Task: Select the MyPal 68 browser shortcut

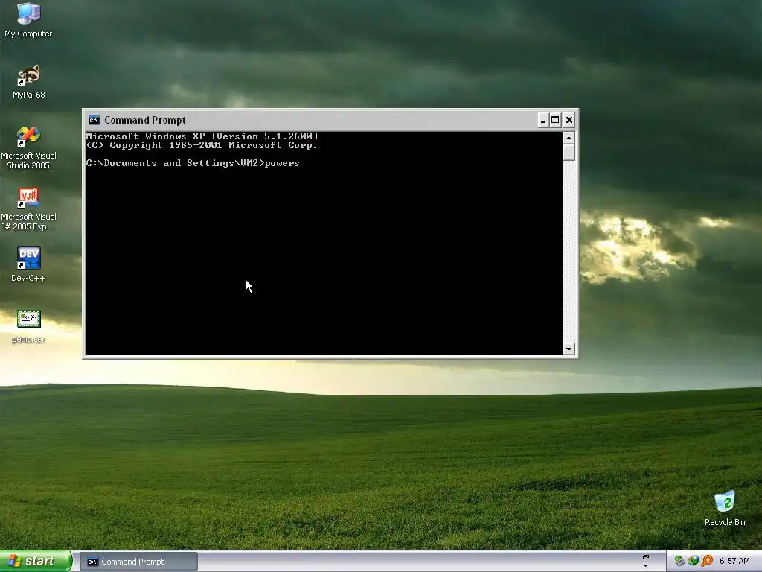Action: [29, 80]
